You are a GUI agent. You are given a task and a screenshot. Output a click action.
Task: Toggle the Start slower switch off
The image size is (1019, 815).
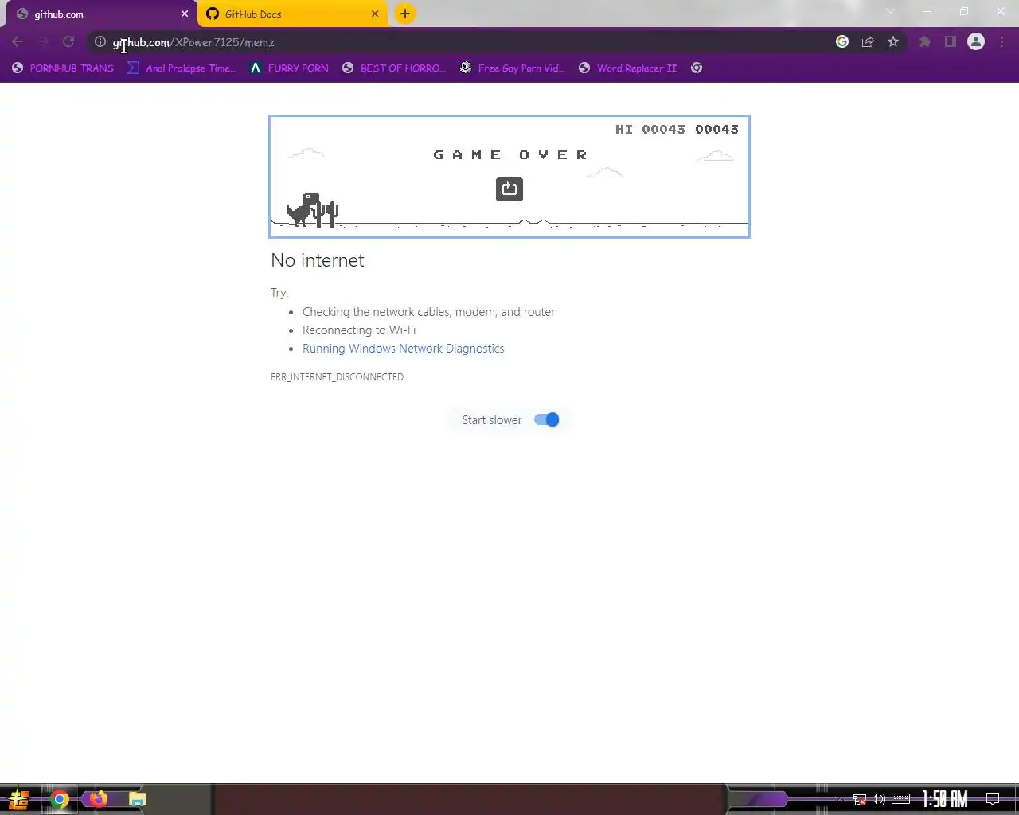pos(547,420)
